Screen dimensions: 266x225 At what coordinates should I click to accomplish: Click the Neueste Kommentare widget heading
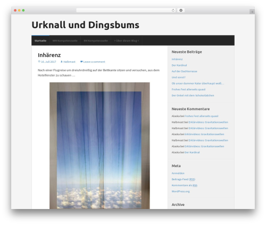(190, 109)
